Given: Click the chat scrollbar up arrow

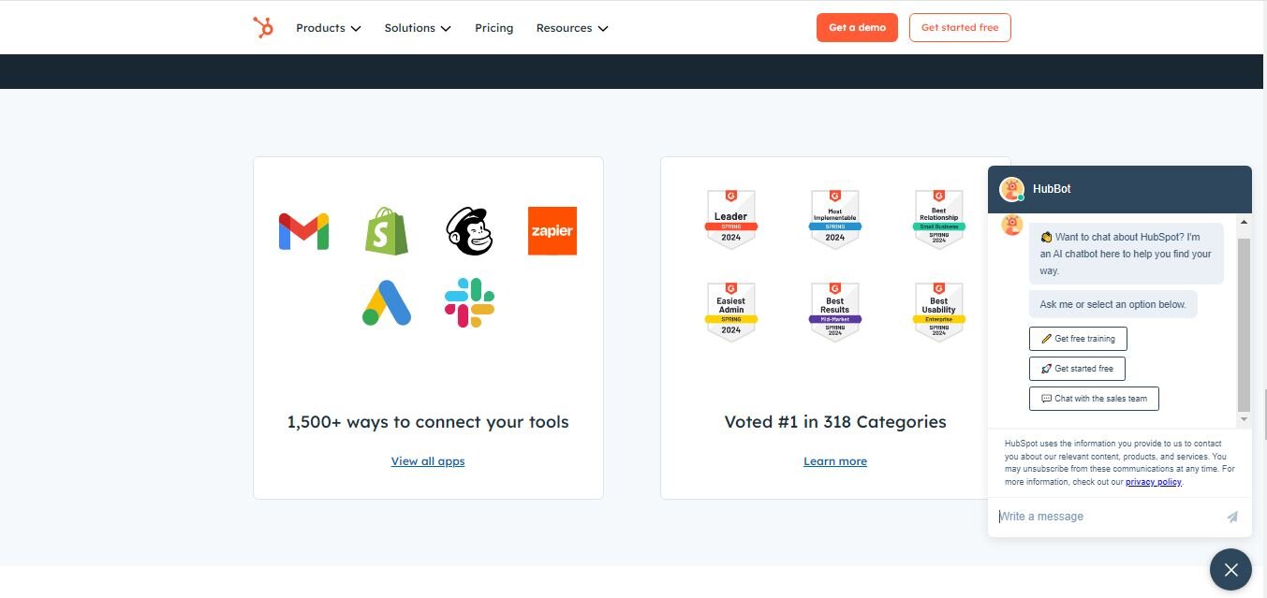Looking at the screenshot, I should point(1244,223).
